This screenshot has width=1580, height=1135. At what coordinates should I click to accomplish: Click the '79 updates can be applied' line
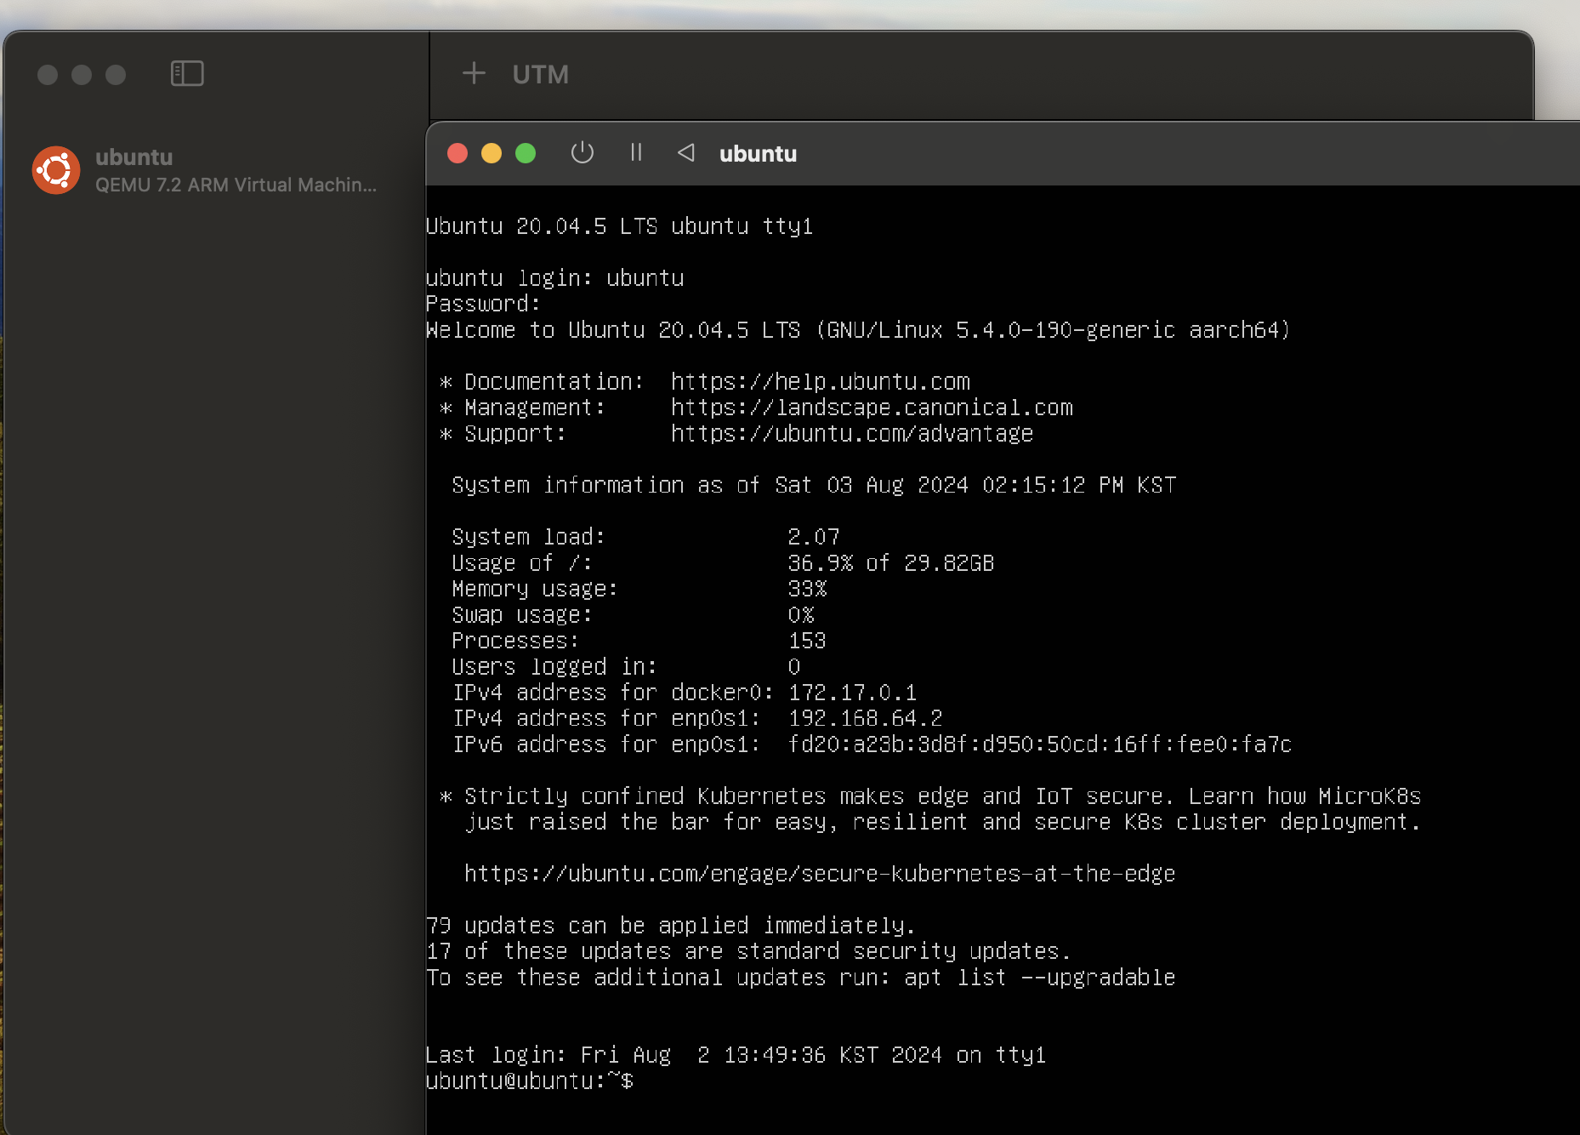(670, 926)
